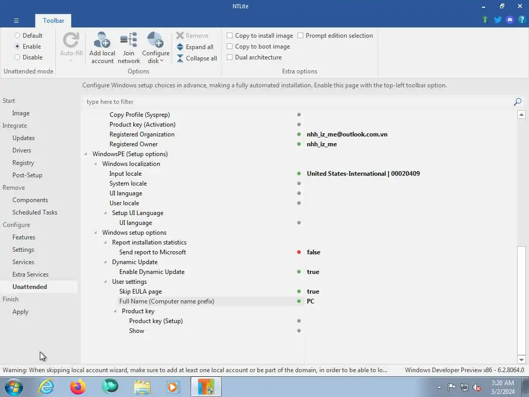This screenshot has height=397, width=529.
Task: Collapse Windows localization node
Action: [96, 164]
